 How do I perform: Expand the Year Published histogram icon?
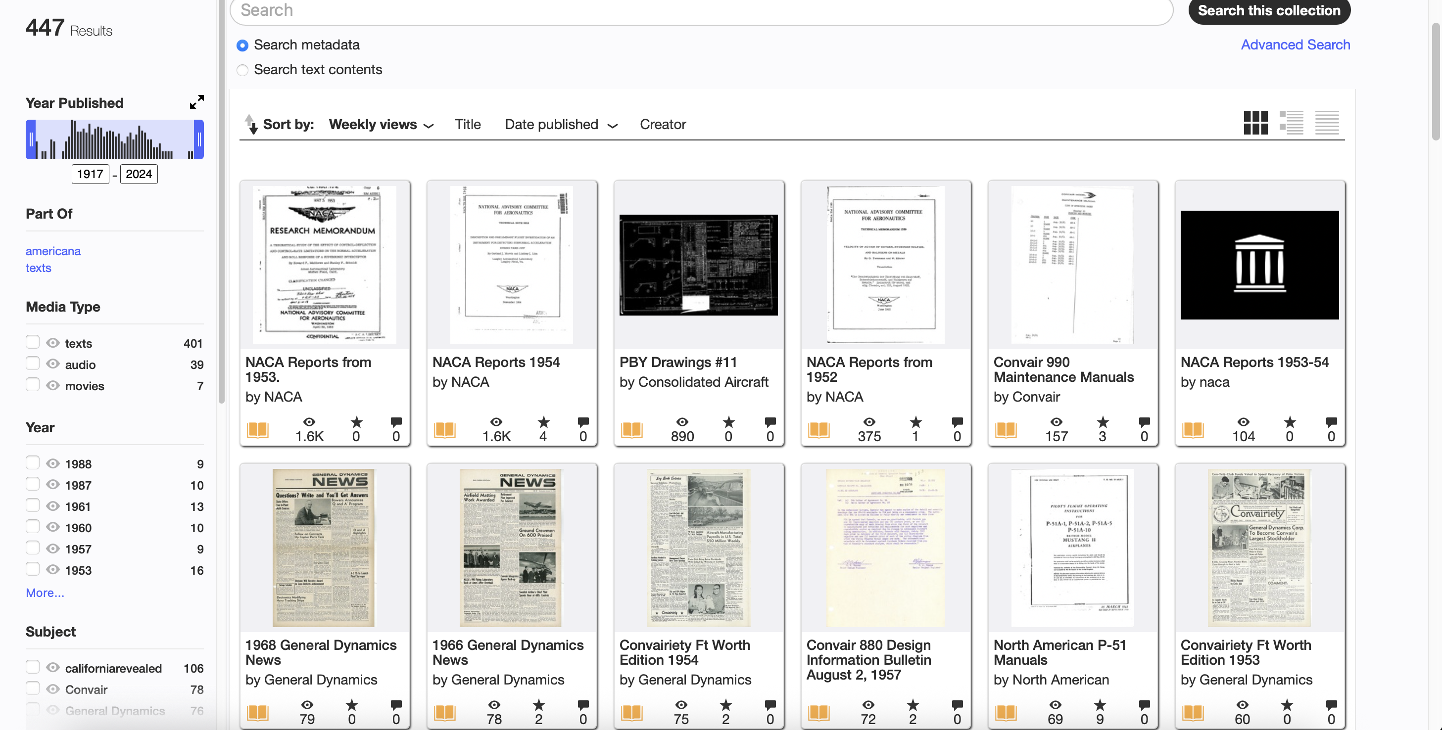tap(196, 102)
